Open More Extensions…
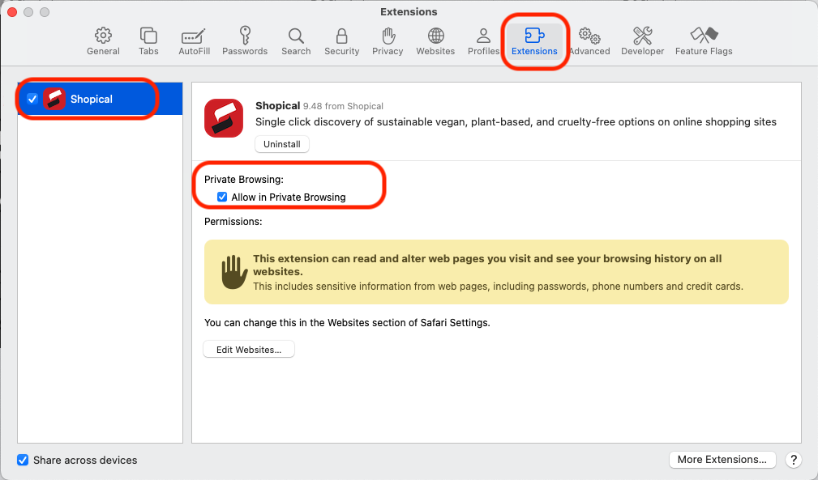818x480 pixels. (x=722, y=459)
